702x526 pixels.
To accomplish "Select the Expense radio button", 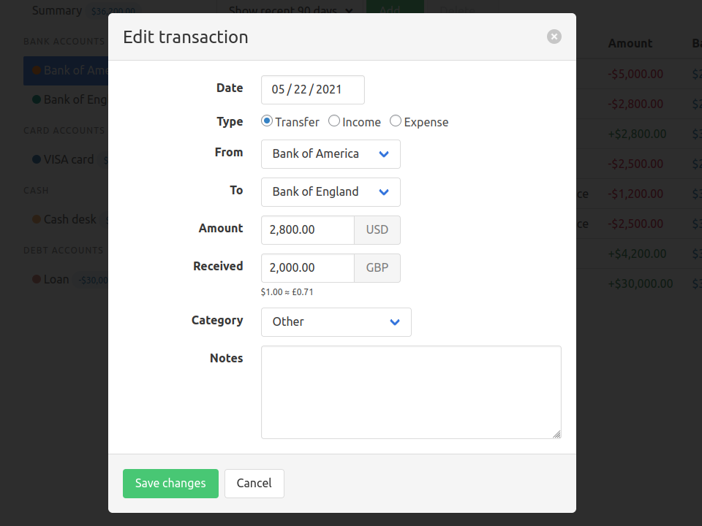I will 396,121.
